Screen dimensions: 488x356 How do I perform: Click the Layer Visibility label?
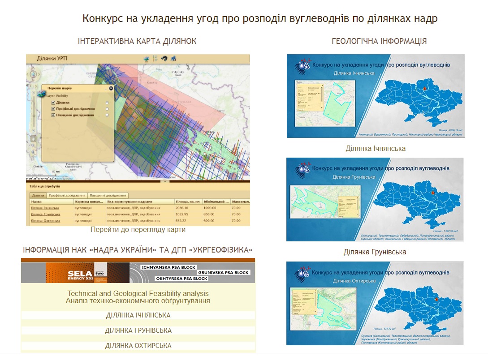pos(57,96)
